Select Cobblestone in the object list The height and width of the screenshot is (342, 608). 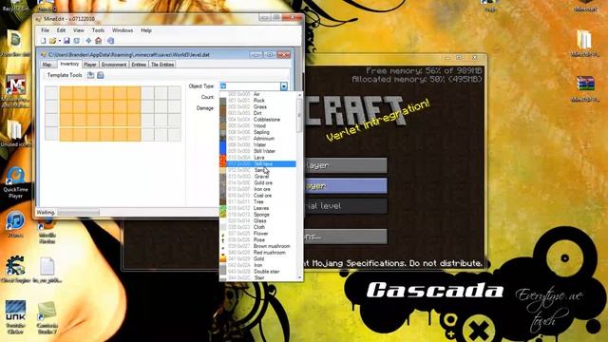tap(257, 120)
